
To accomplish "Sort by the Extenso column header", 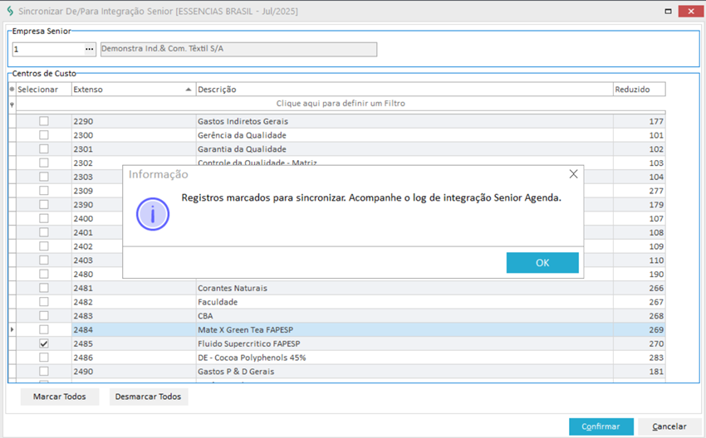I will [134, 90].
